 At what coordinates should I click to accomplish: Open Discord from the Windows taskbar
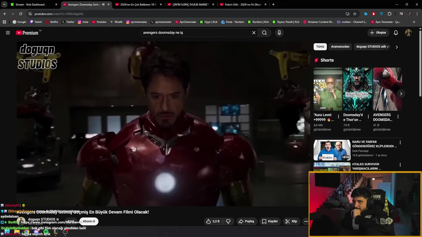coord(36,232)
